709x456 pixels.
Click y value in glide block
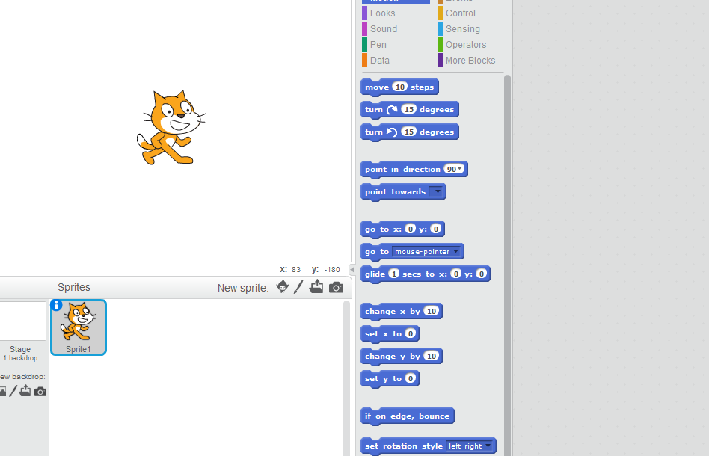tap(482, 274)
